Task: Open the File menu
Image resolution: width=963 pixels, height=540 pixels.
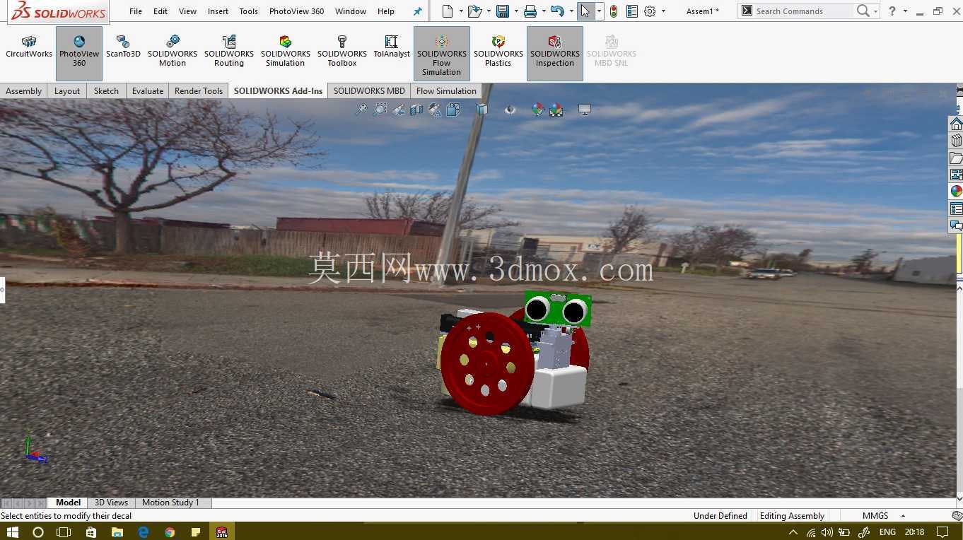Action: pyautogui.click(x=136, y=11)
